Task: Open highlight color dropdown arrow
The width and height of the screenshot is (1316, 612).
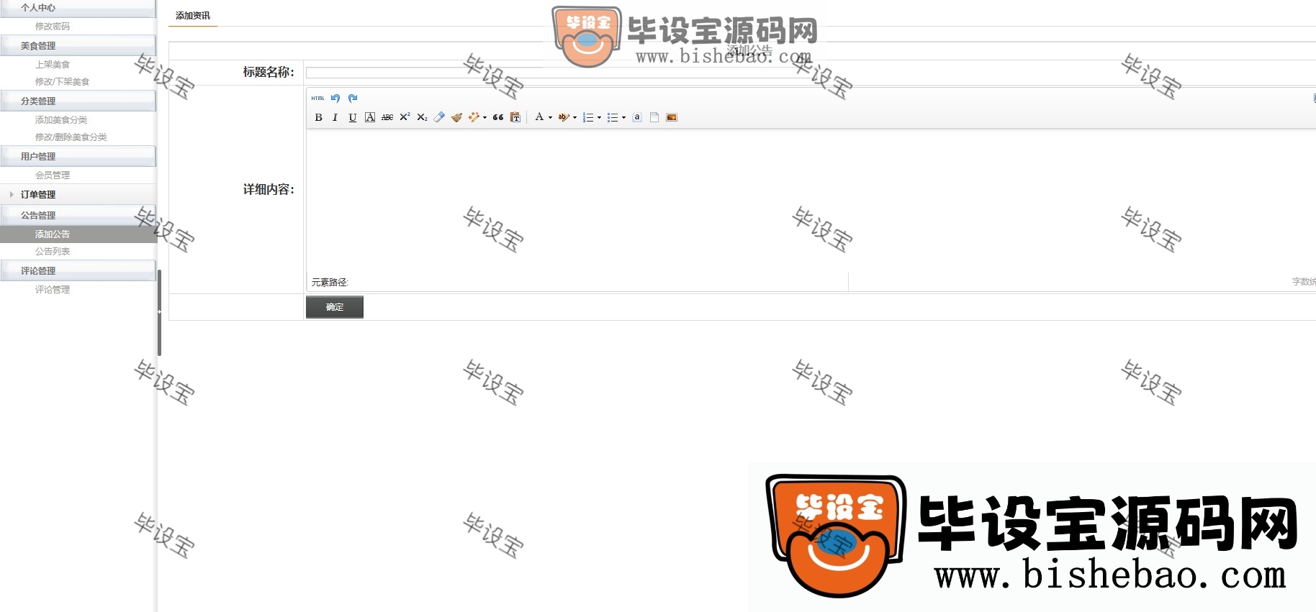Action: (x=574, y=117)
